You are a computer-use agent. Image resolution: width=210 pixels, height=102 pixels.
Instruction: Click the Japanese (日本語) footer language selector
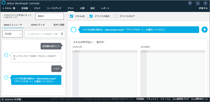point(12,99)
